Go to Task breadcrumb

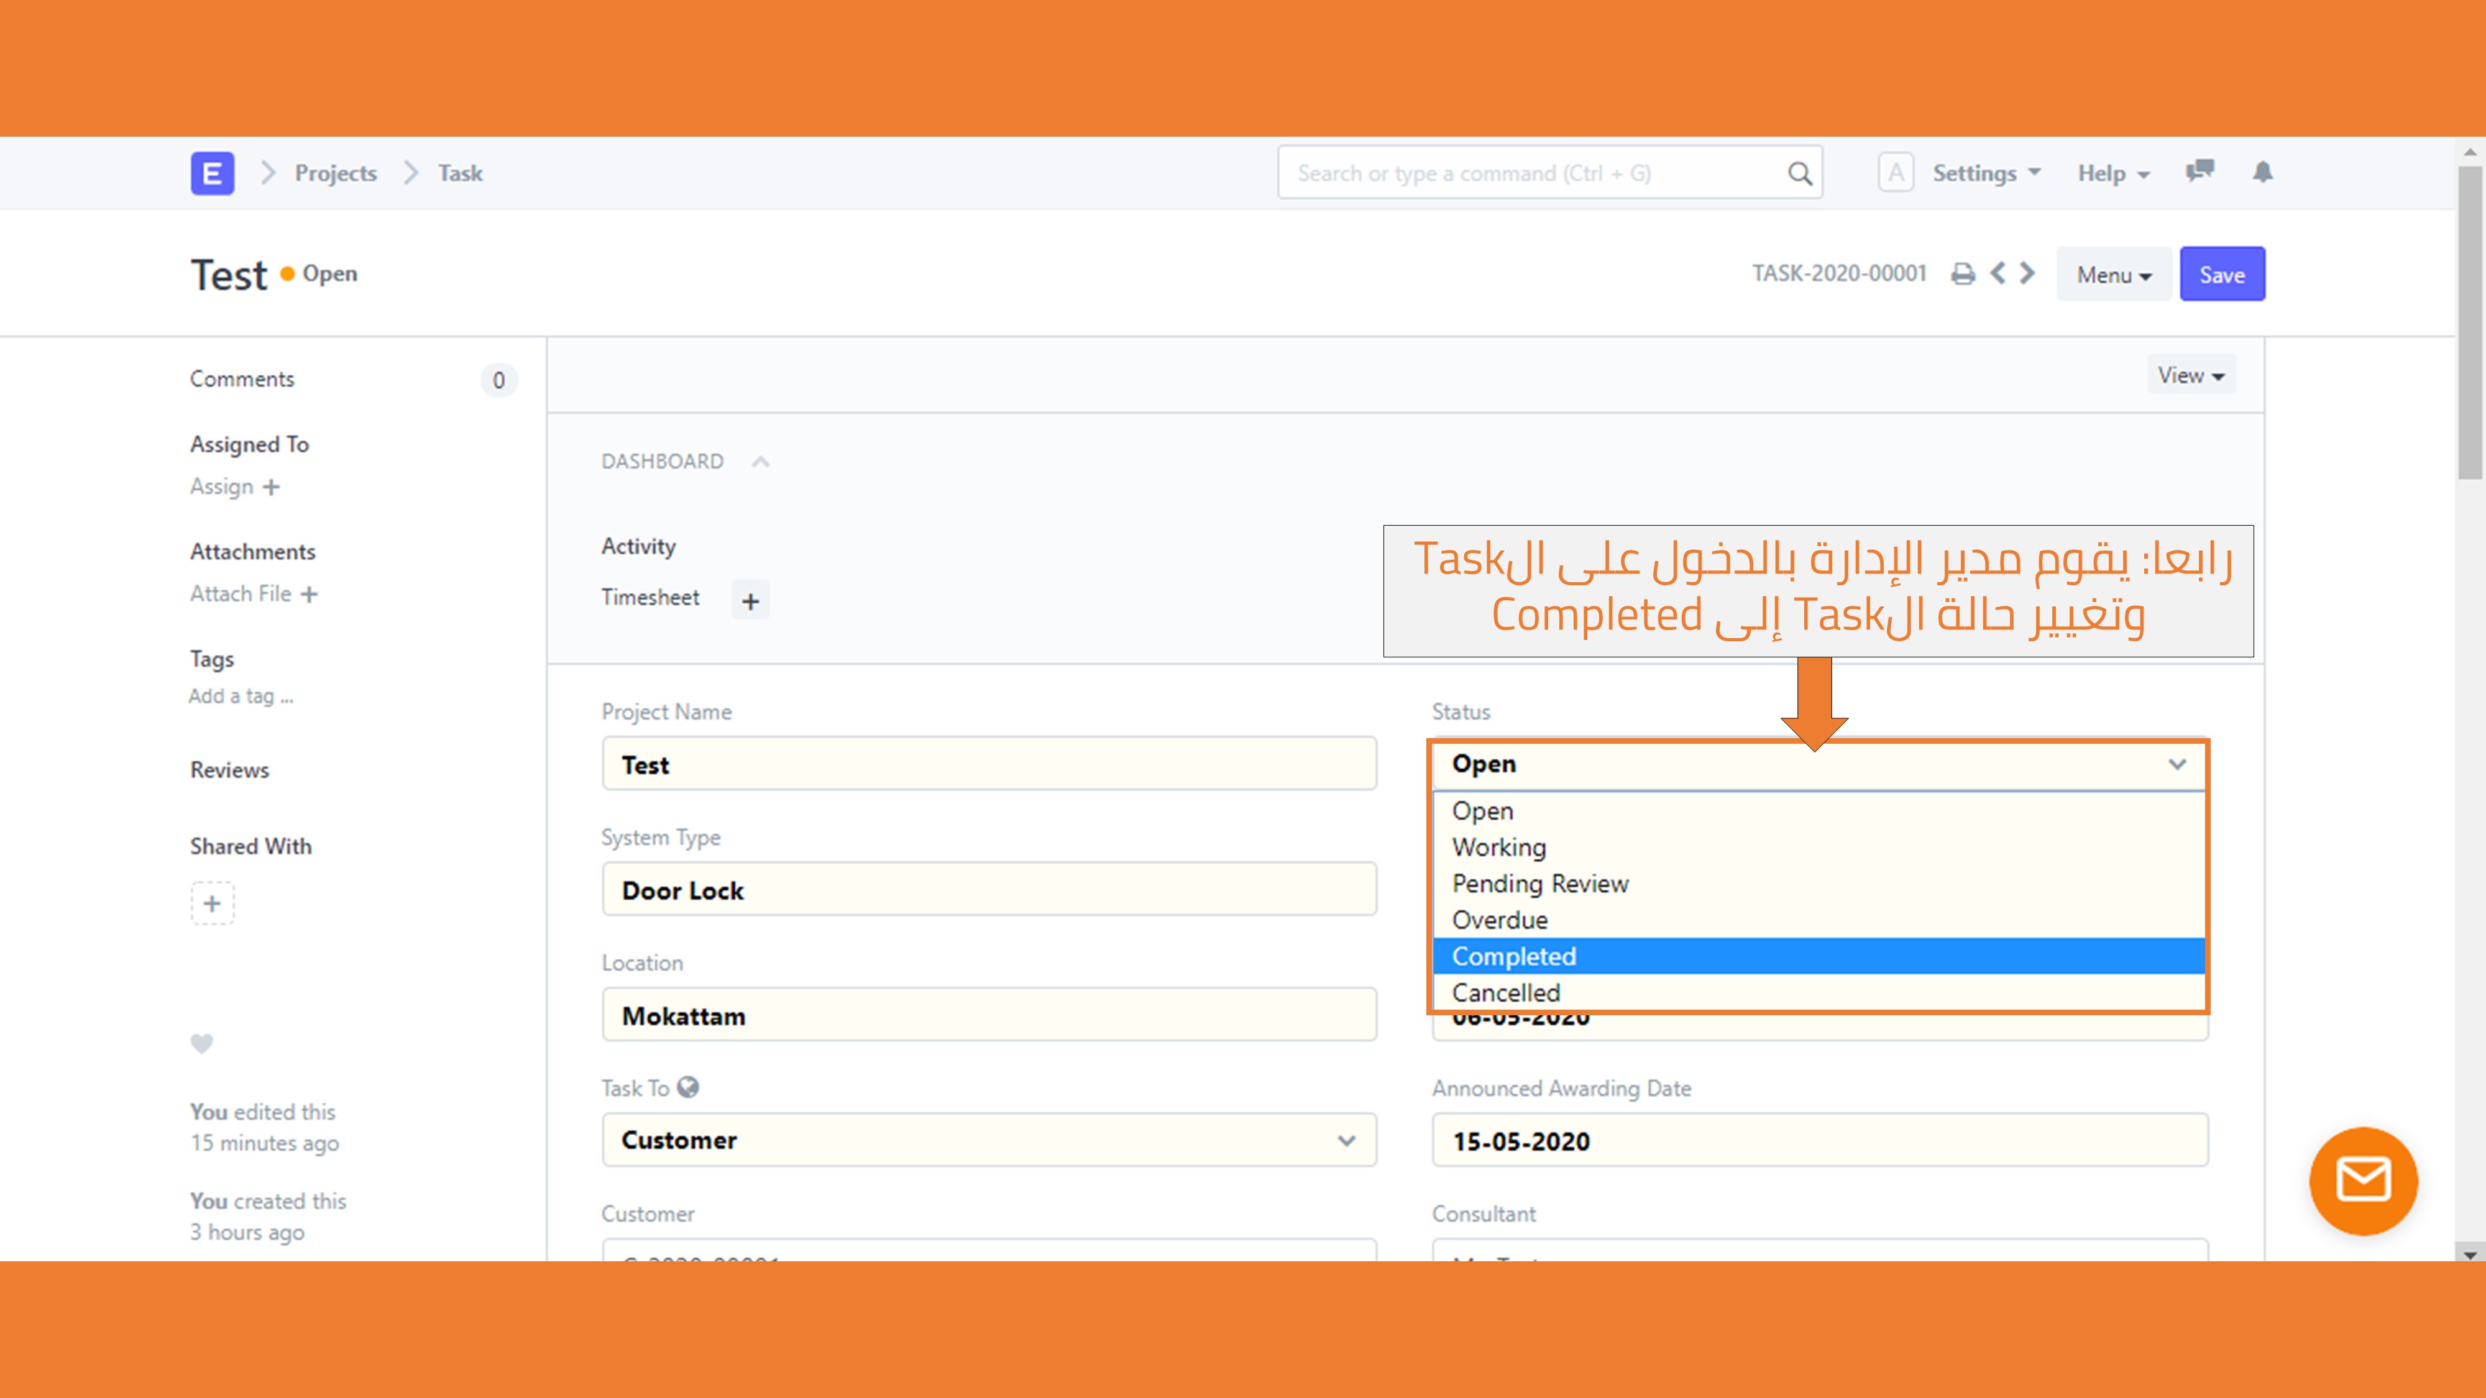pyautogui.click(x=461, y=173)
